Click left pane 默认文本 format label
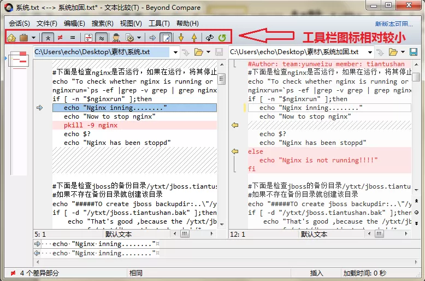Image resolution: width=425 pixels, height=281 pixels. 119,234
